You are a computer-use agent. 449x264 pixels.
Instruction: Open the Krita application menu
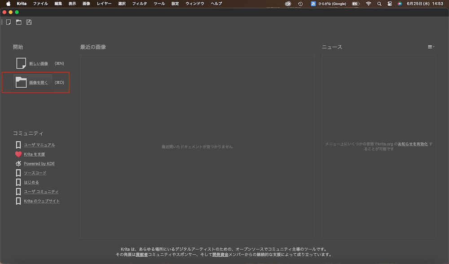[x=22, y=4]
